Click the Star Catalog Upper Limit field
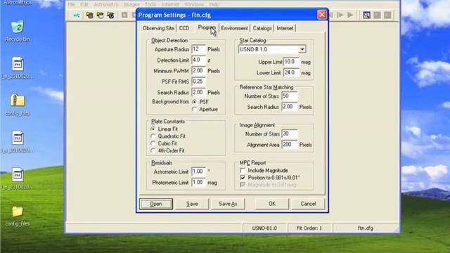 [x=291, y=62]
